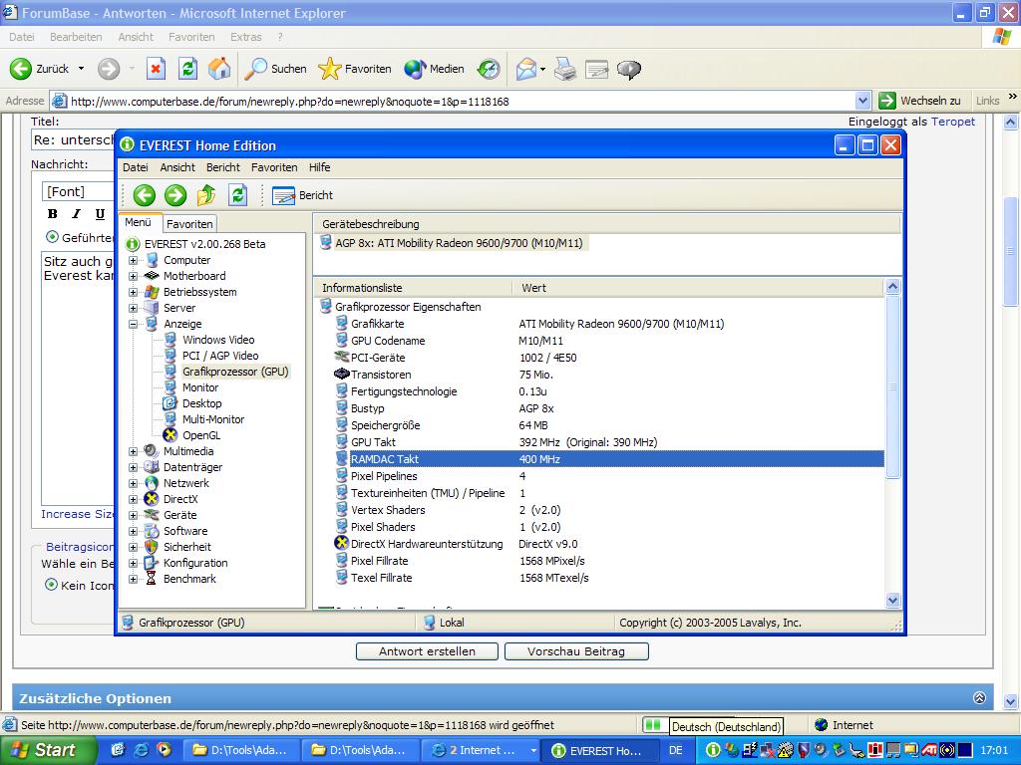Toggle underline formatting in forum editor
This screenshot has width=1021, height=765.
(x=100, y=214)
